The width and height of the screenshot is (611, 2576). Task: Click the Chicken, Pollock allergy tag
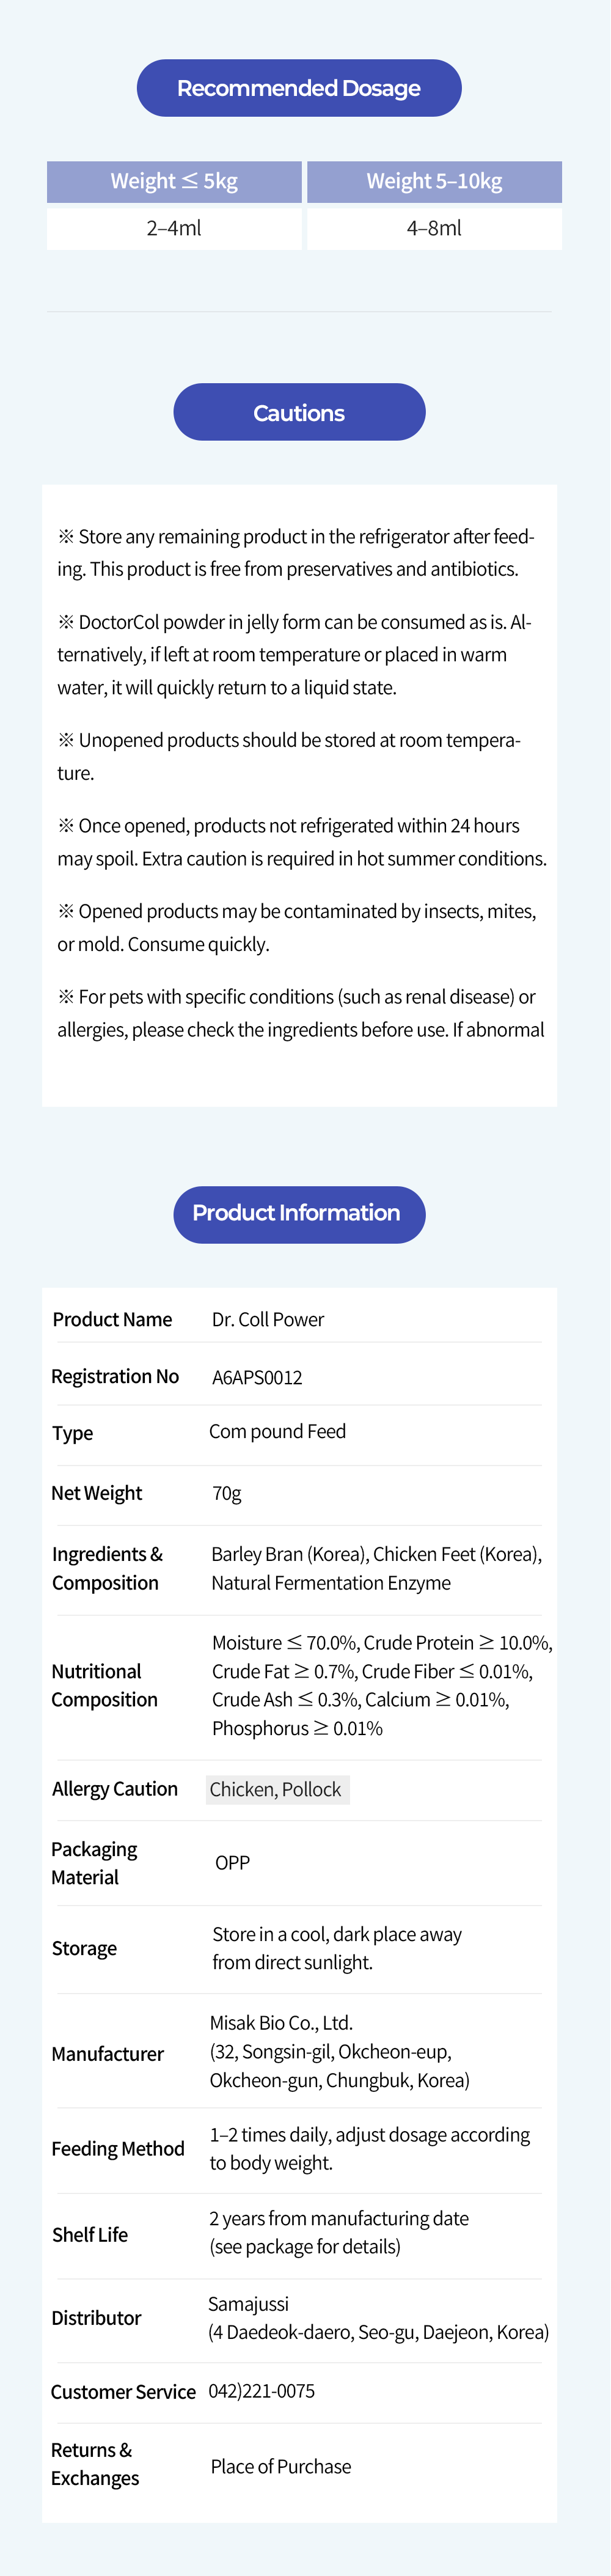pyautogui.click(x=276, y=1789)
